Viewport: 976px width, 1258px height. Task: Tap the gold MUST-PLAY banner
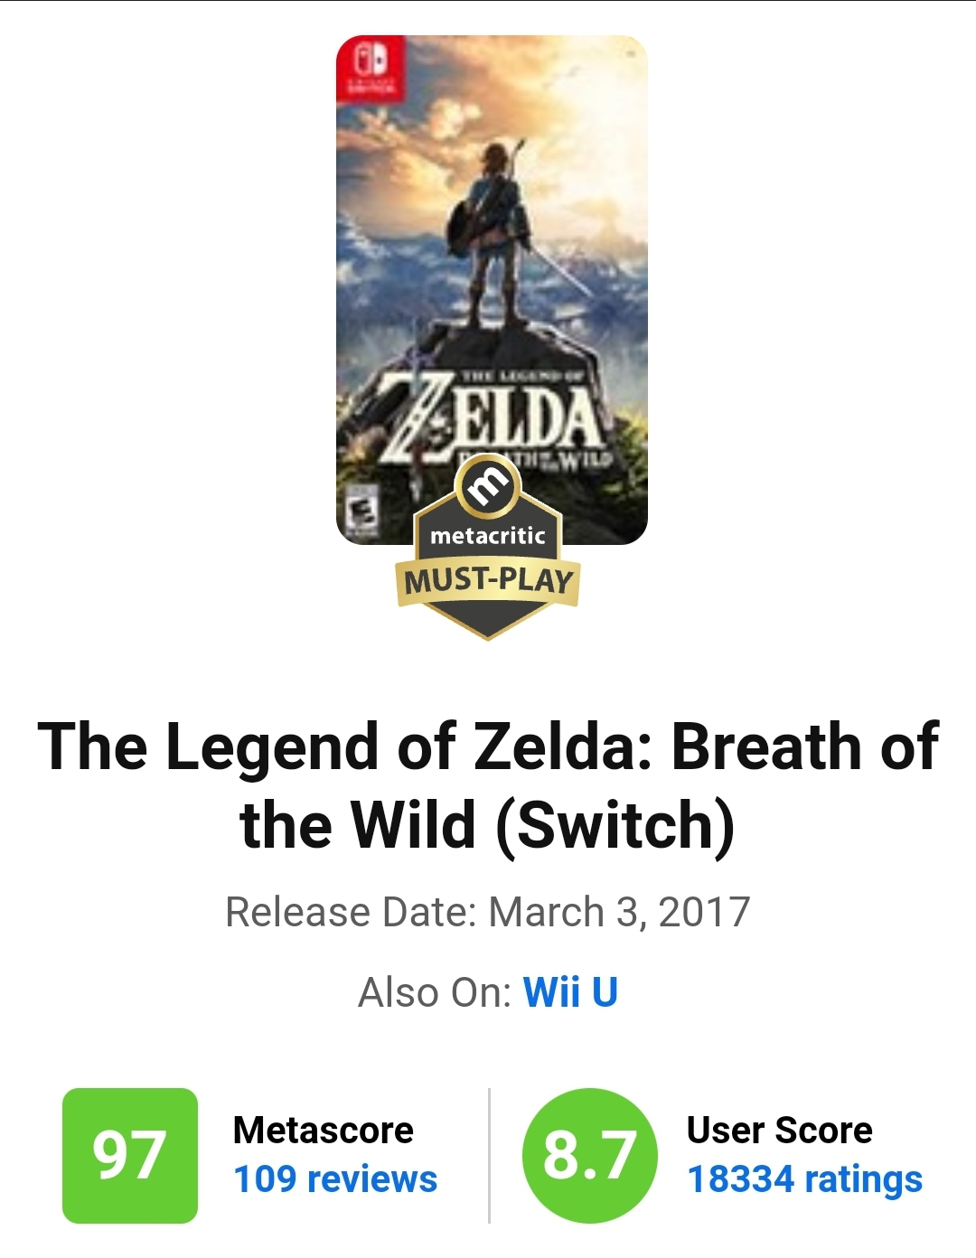tap(488, 580)
